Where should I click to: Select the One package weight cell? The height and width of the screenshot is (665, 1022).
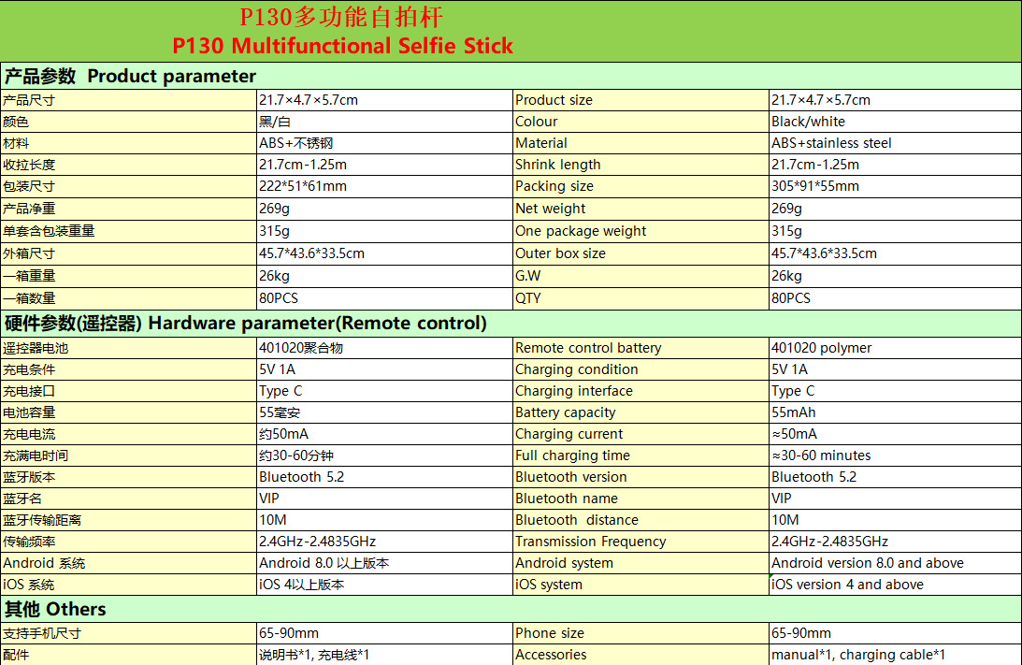tap(641, 231)
